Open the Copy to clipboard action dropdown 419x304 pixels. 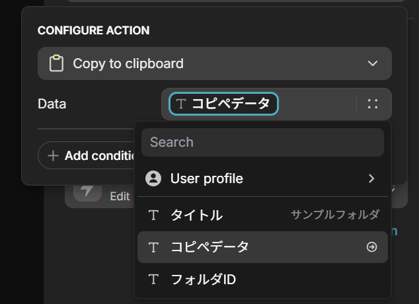click(x=215, y=63)
